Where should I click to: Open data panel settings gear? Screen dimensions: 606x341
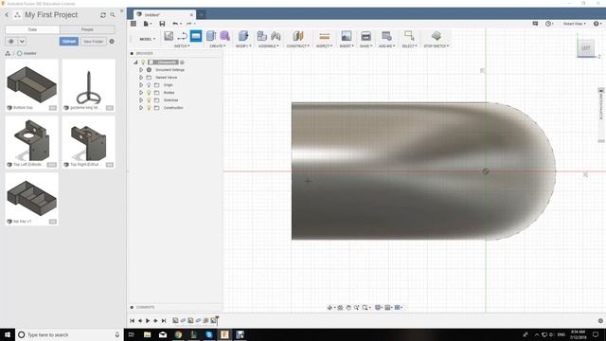coord(112,42)
